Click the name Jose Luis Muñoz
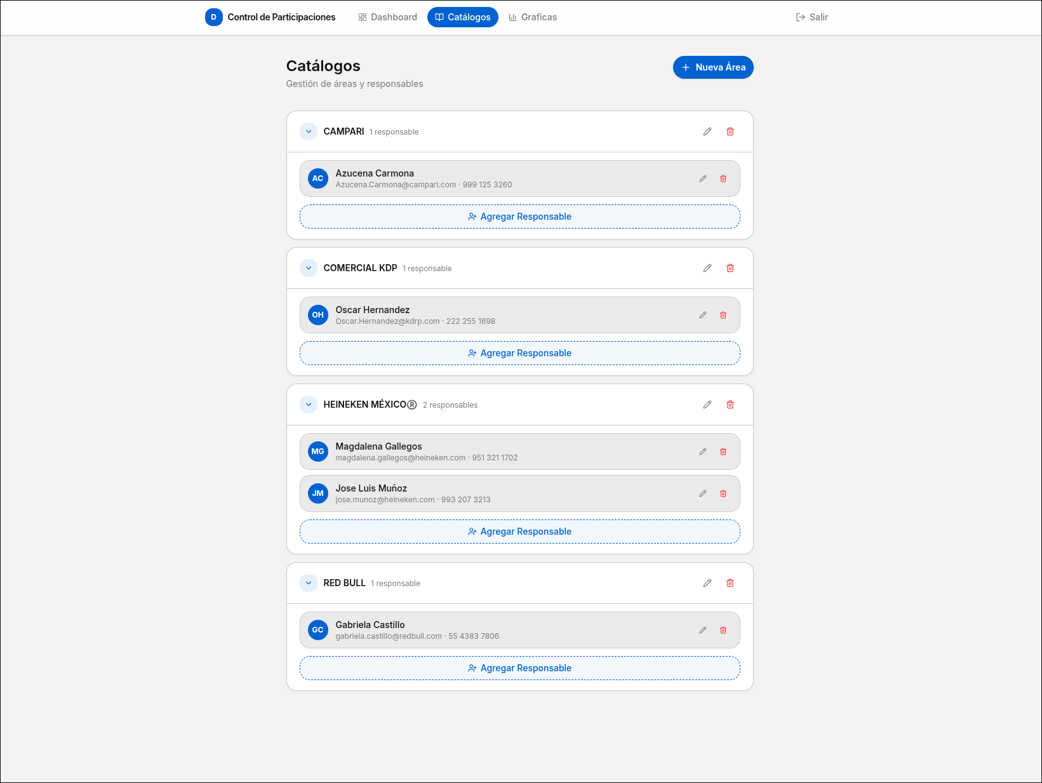This screenshot has width=1042, height=783. coord(371,488)
